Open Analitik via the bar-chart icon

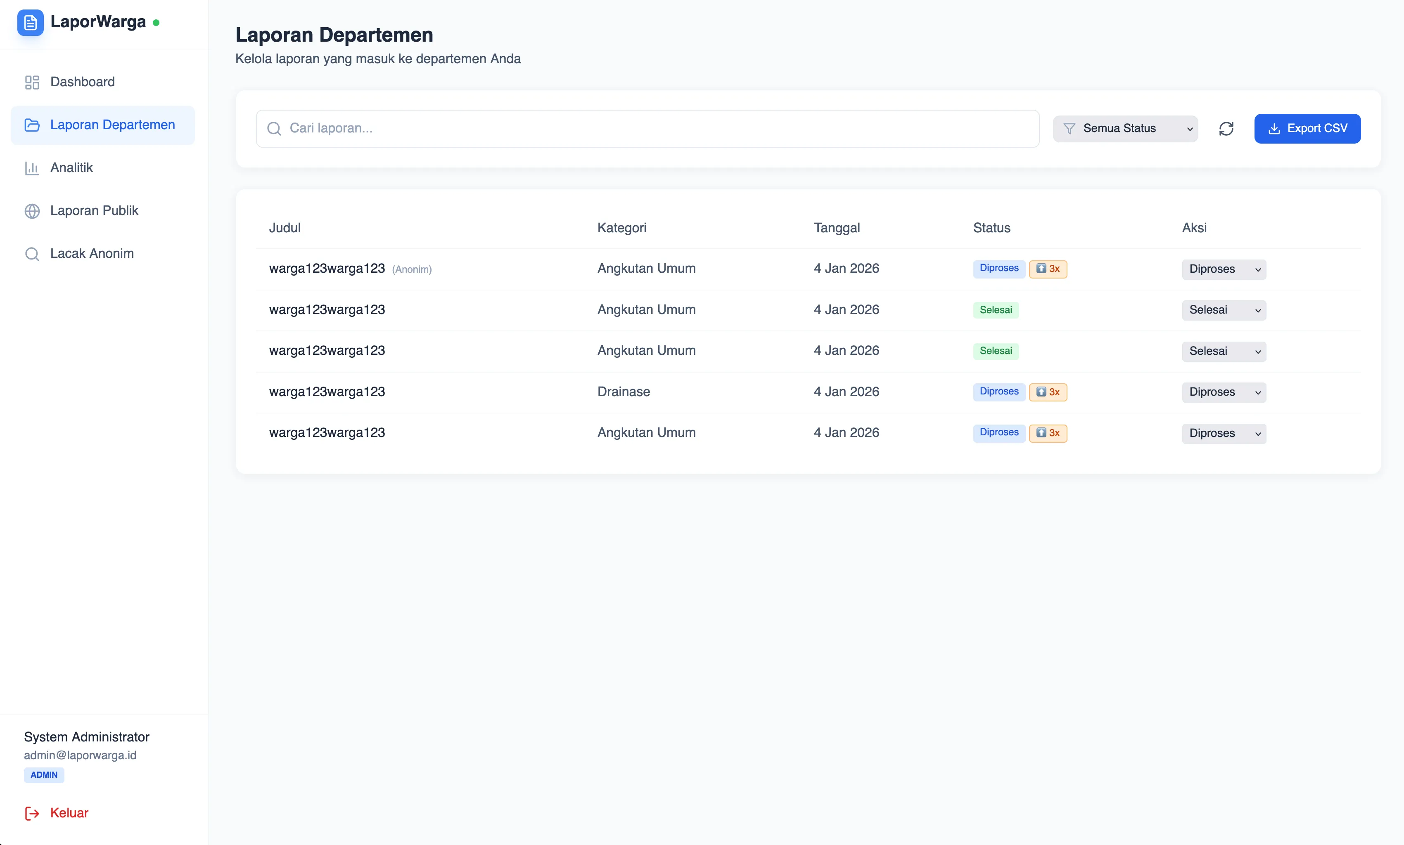(31, 168)
